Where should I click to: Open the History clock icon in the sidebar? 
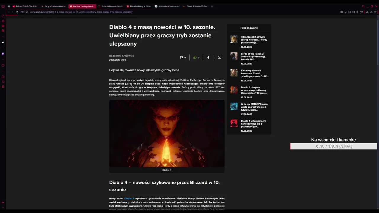tap(3, 77)
